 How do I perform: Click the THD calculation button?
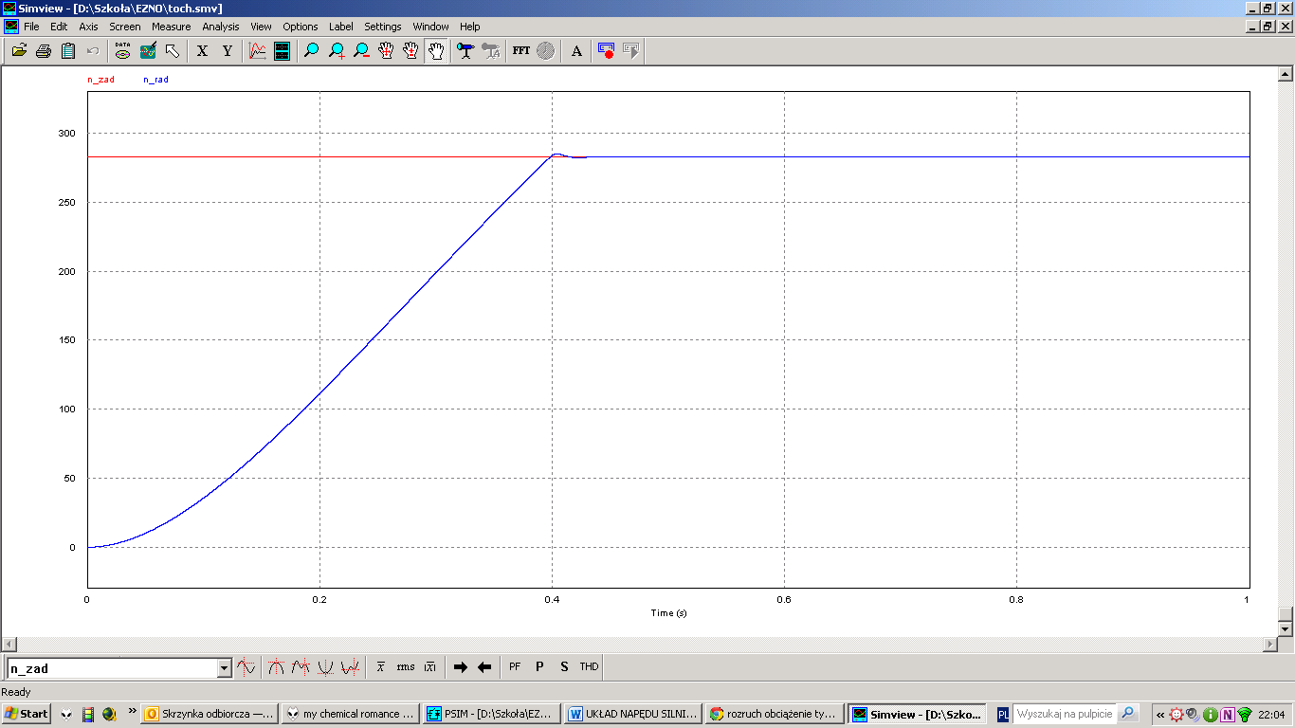pos(589,667)
